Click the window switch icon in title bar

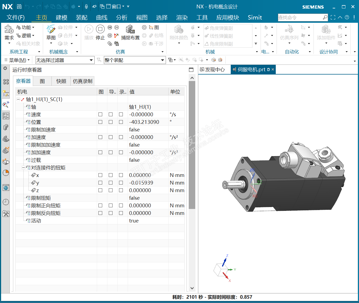pos(102,7)
